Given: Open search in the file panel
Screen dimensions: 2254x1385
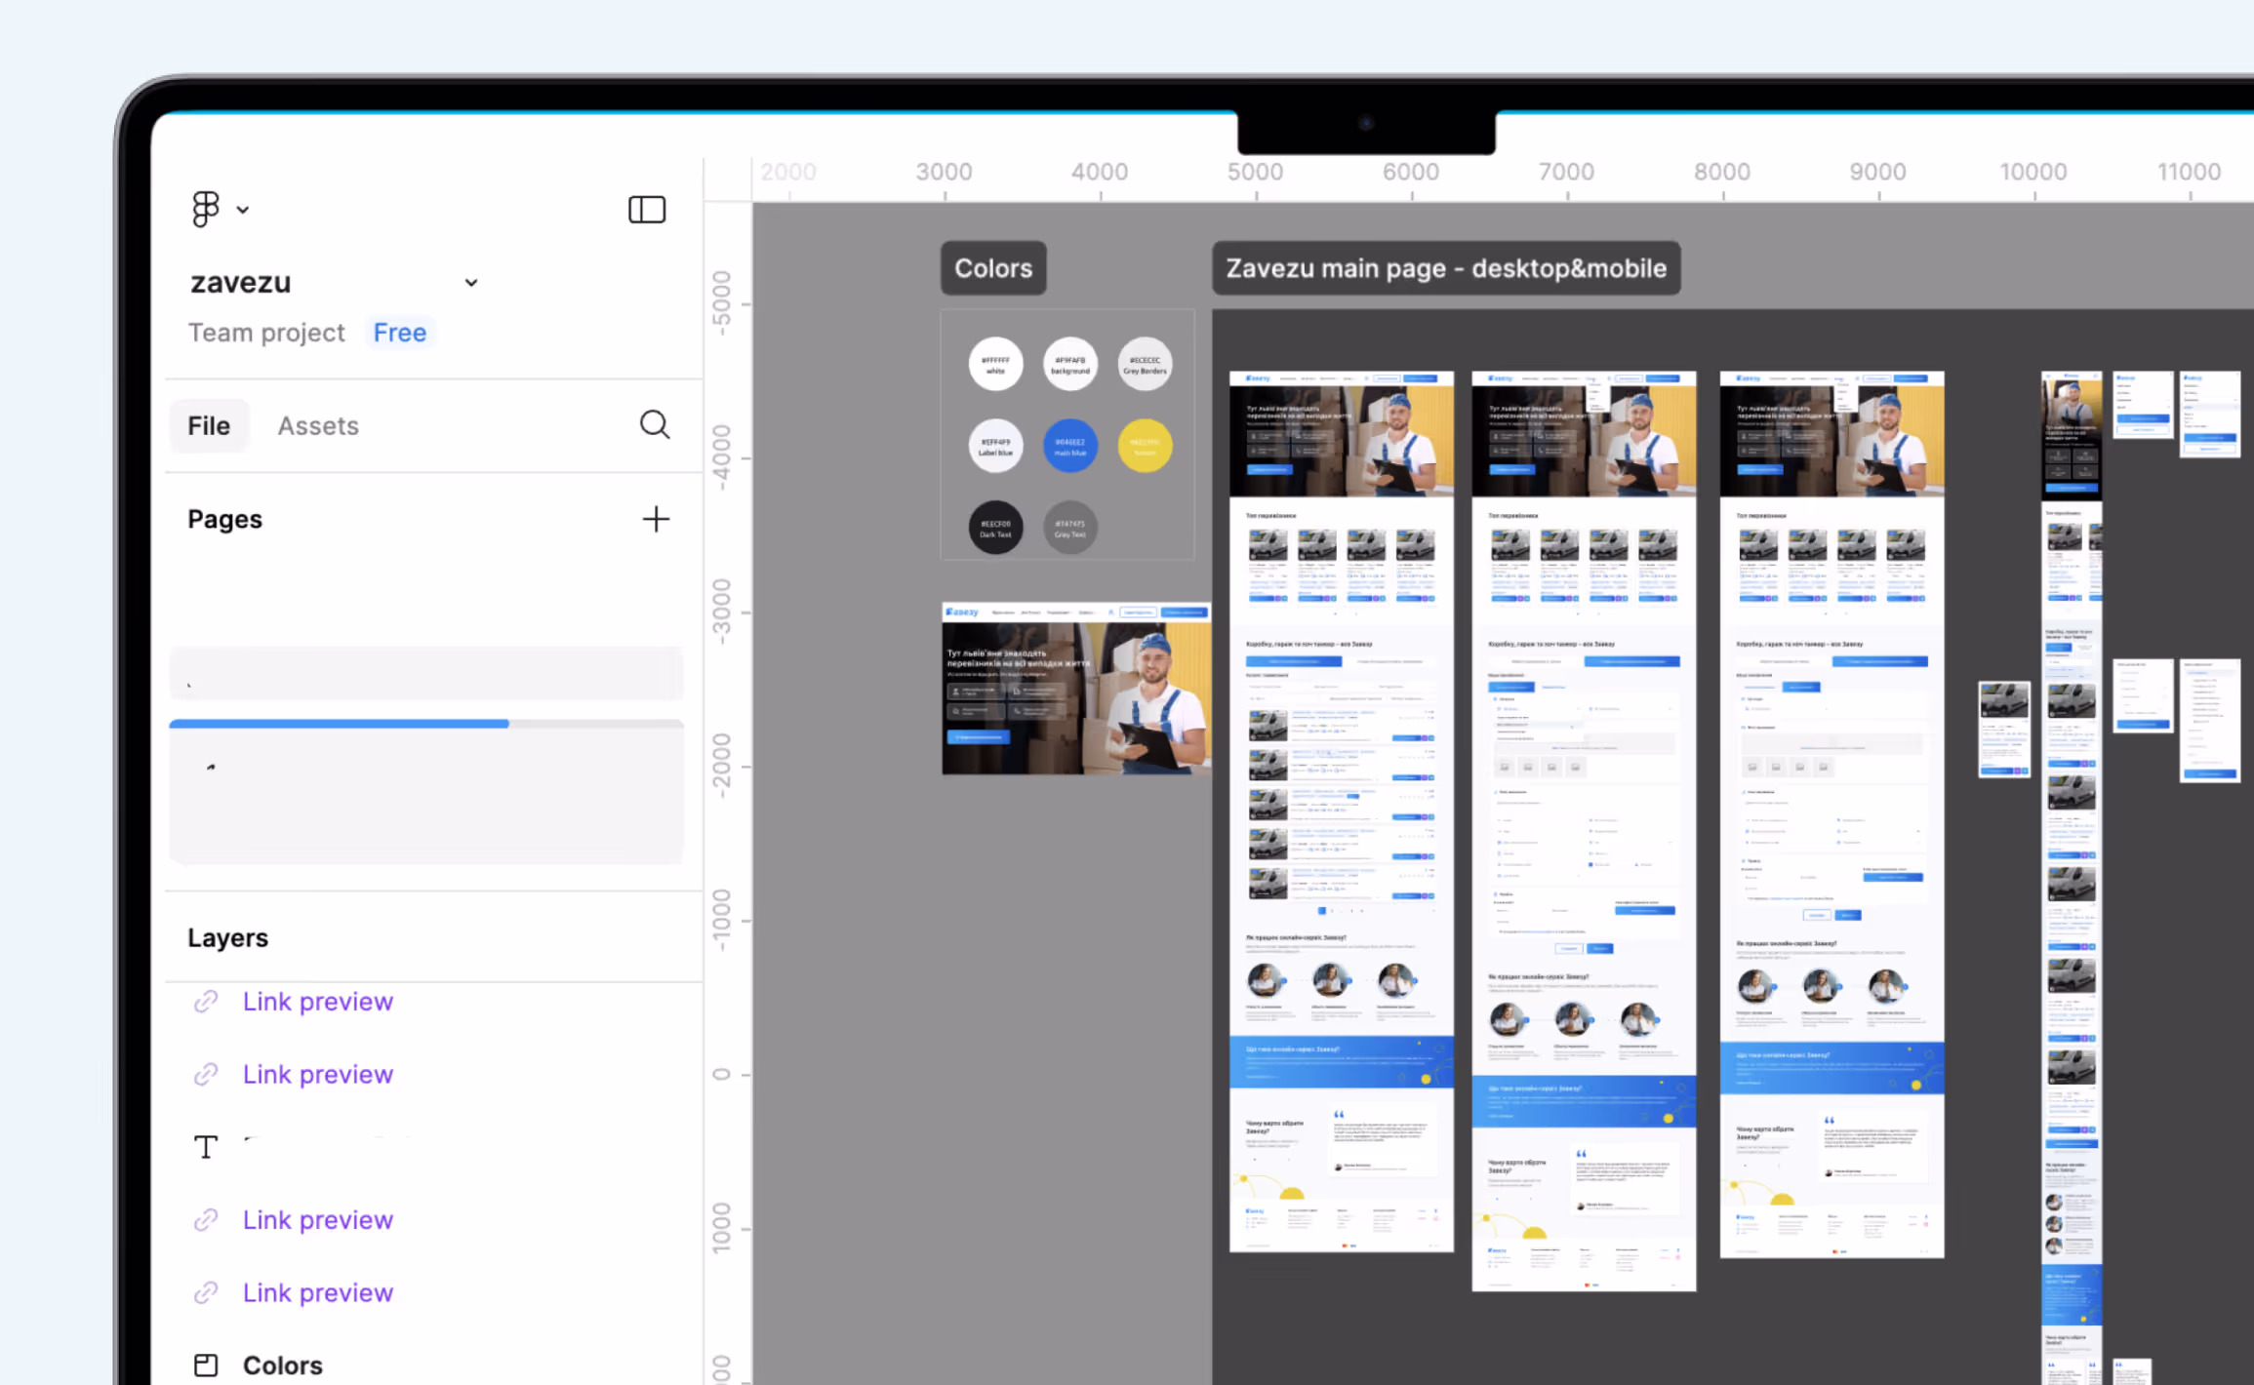Looking at the screenshot, I should click(655, 424).
